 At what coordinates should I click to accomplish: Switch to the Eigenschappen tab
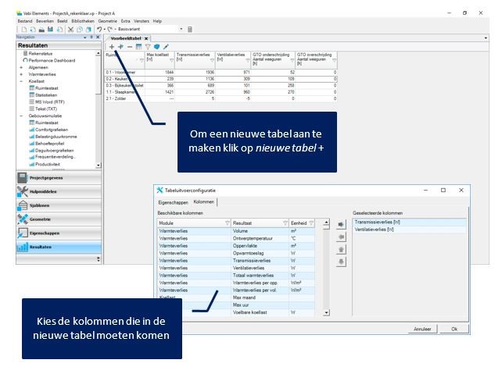pos(173,201)
